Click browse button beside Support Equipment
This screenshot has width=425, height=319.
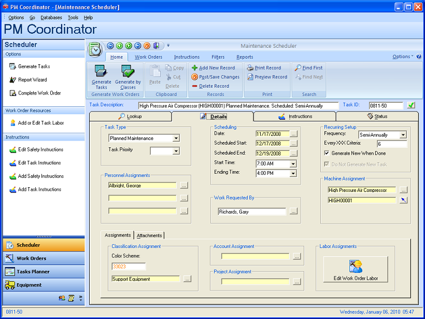coord(187,279)
